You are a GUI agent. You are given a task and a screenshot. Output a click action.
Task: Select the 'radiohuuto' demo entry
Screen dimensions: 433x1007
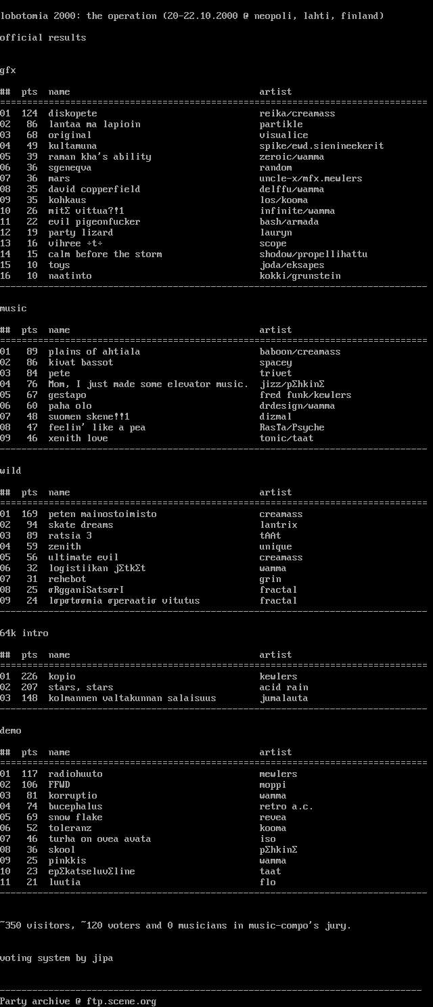tap(75, 774)
